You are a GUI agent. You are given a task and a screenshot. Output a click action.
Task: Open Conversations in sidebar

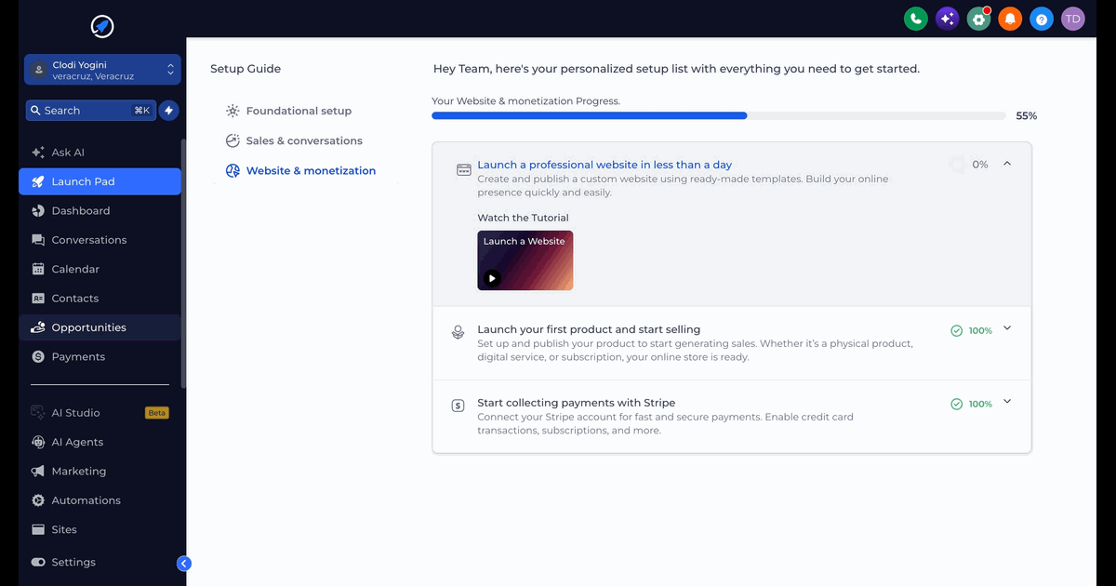pos(100,240)
